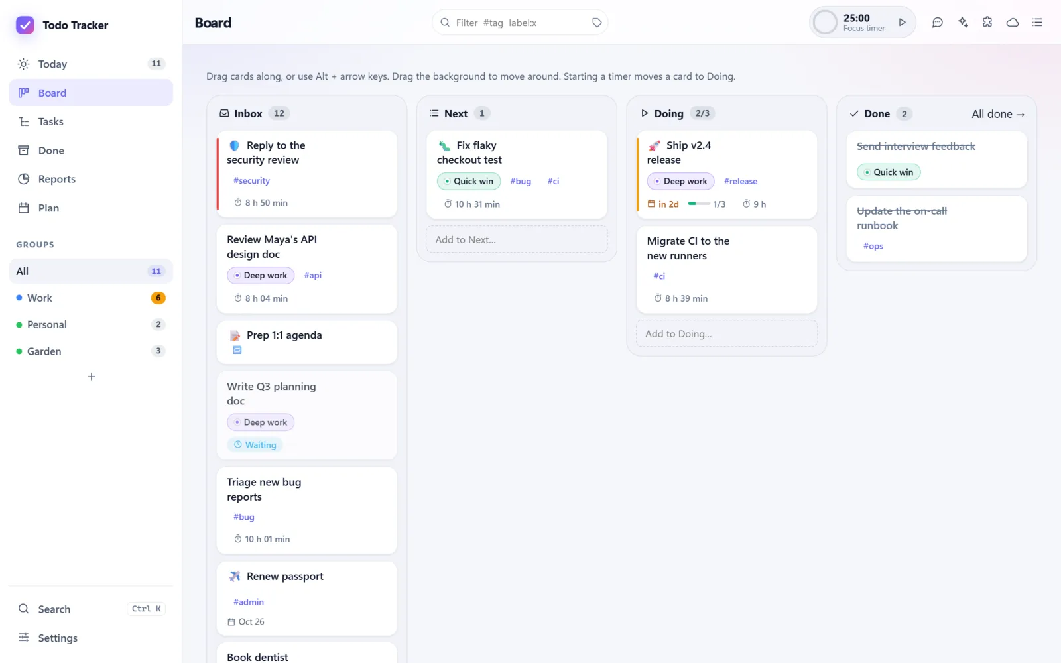Click the Add to Doing input
Screen dimensions: 1061x663
point(727,334)
